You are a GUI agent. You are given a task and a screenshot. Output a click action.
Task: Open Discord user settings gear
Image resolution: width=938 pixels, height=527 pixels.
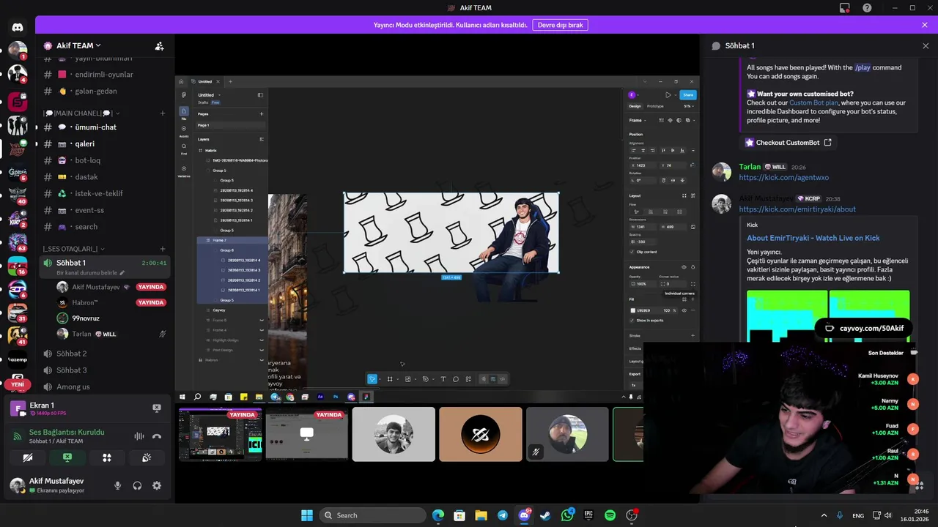[157, 485]
